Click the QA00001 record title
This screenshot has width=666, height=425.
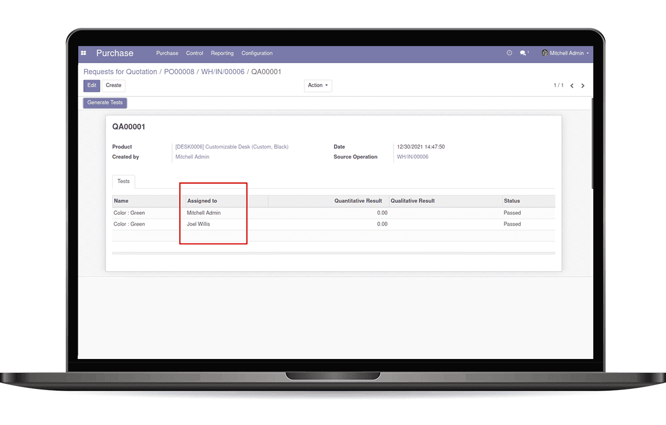click(x=129, y=127)
